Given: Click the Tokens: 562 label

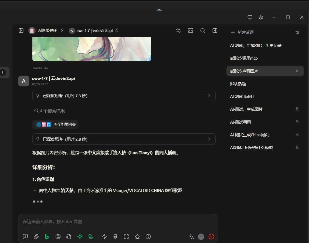Looking at the screenshot, I should point(40,68).
